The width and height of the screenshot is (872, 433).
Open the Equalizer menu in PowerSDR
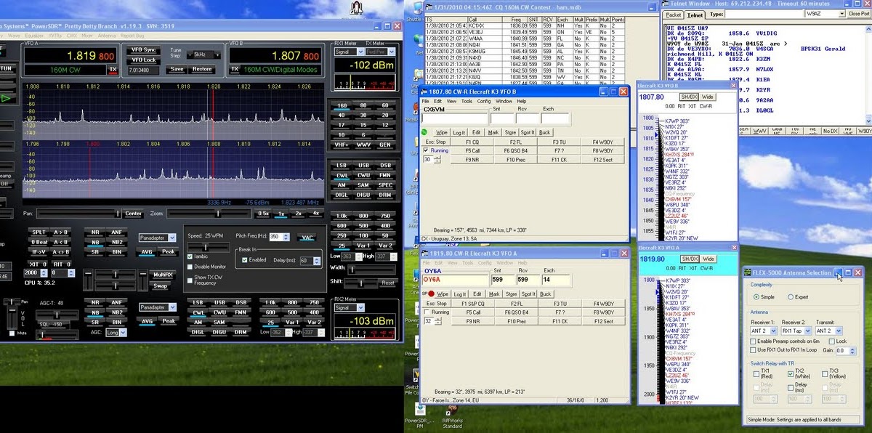pos(33,35)
